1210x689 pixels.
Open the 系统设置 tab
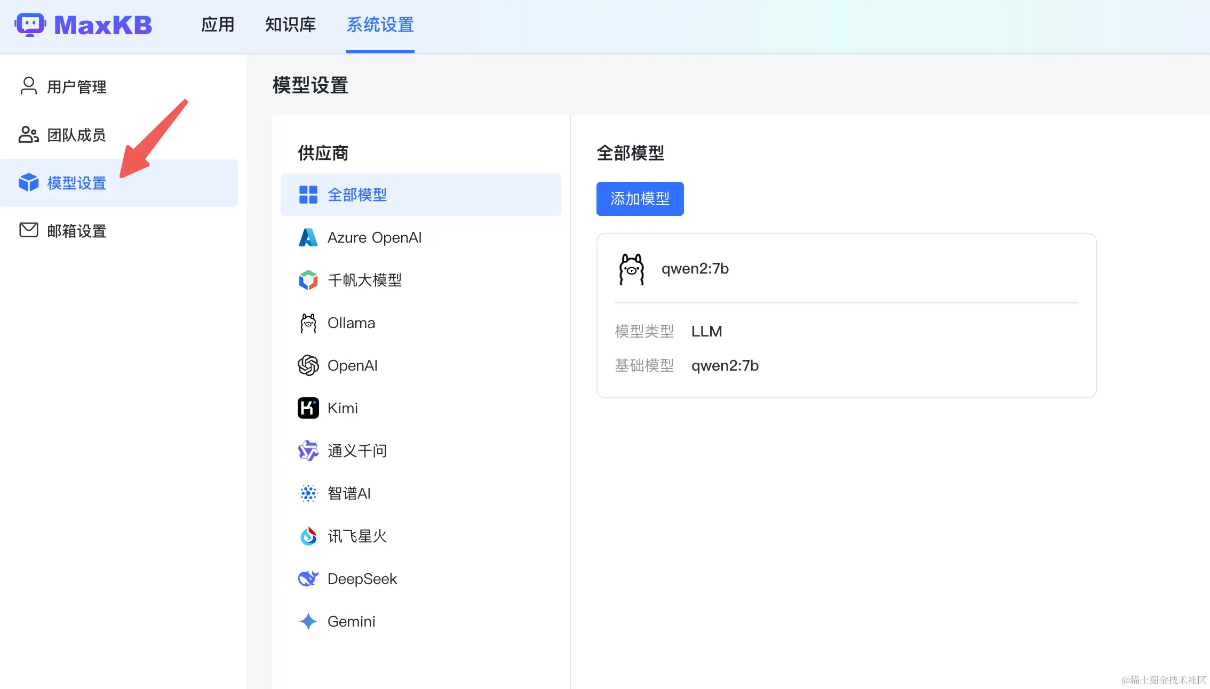click(x=380, y=25)
